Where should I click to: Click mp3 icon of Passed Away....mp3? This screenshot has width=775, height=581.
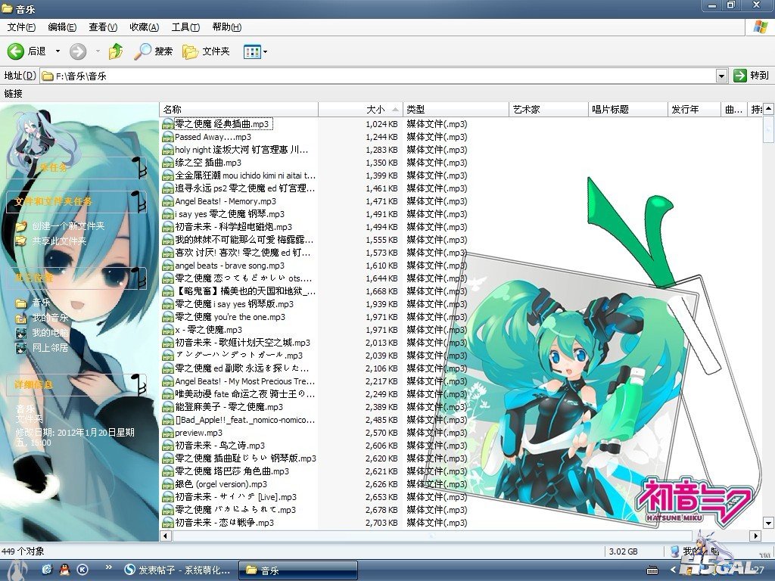coord(168,137)
